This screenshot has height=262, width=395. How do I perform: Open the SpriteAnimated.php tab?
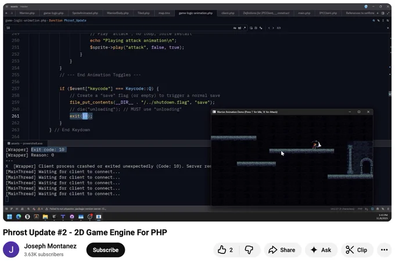click(x=85, y=13)
